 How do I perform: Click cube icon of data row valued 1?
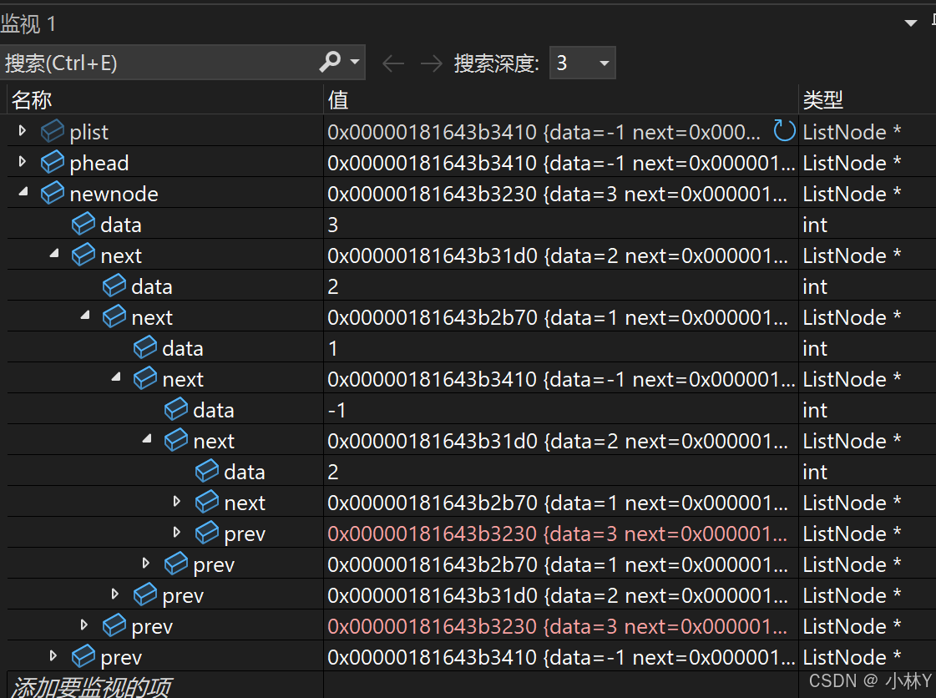click(x=145, y=346)
